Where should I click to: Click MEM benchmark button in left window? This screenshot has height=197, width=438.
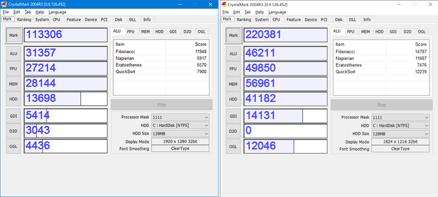pyautogui.click(x=14, y=84)
